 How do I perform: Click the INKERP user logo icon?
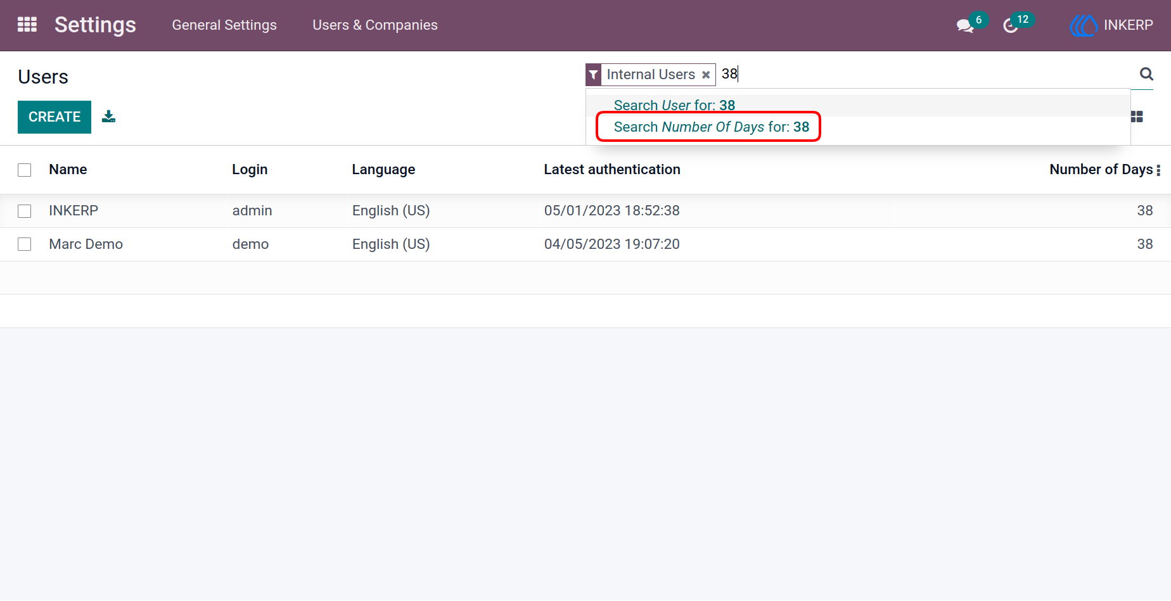tap(1084, 25)
